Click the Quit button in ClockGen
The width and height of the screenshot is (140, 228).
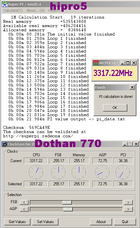click(125, 222)
